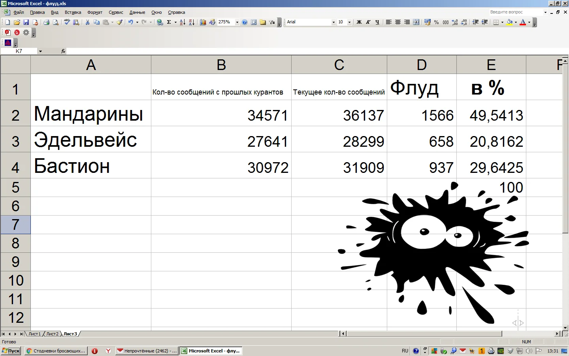Pick the yellow fill color button
This screenshot has height=356, width=569.
pos(510,23)
